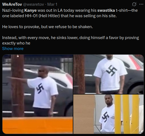This screenshot has height=136, width=145.
Task: Open the three-dot more options menu
Action: pyautogui.click(x=141, y=4)
